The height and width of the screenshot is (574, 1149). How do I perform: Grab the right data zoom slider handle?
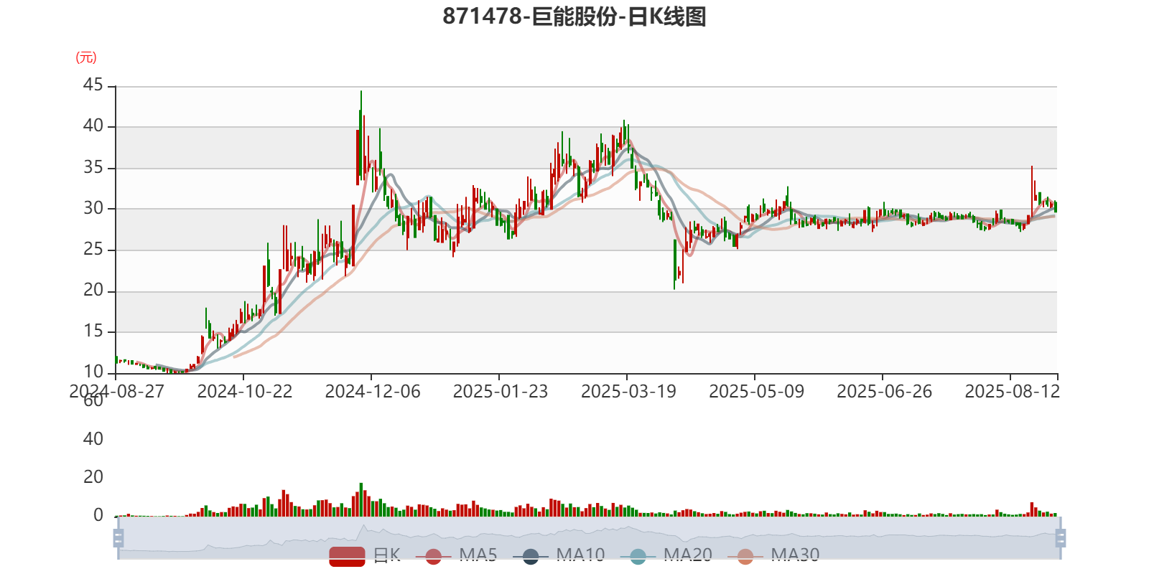[x=1060, y=537]
